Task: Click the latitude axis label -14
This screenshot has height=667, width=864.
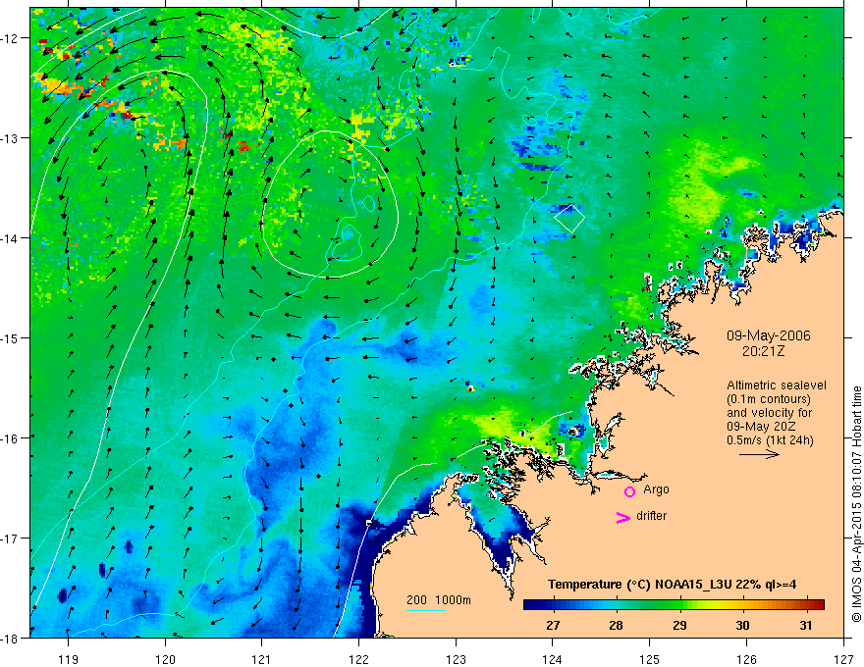Action: pos(10,238)
